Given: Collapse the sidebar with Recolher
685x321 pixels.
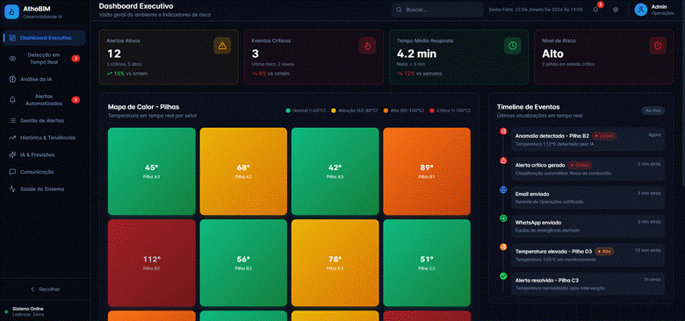Looking at the screenshot, I should [45, 289].
